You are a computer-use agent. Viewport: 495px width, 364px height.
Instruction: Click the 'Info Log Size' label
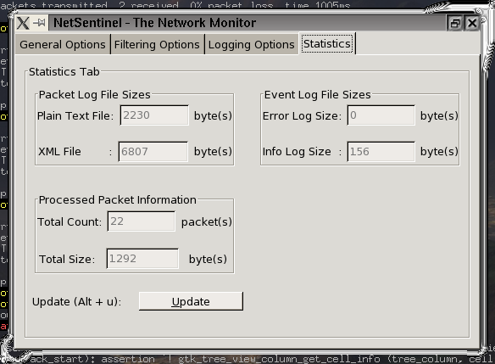(297, 152)
